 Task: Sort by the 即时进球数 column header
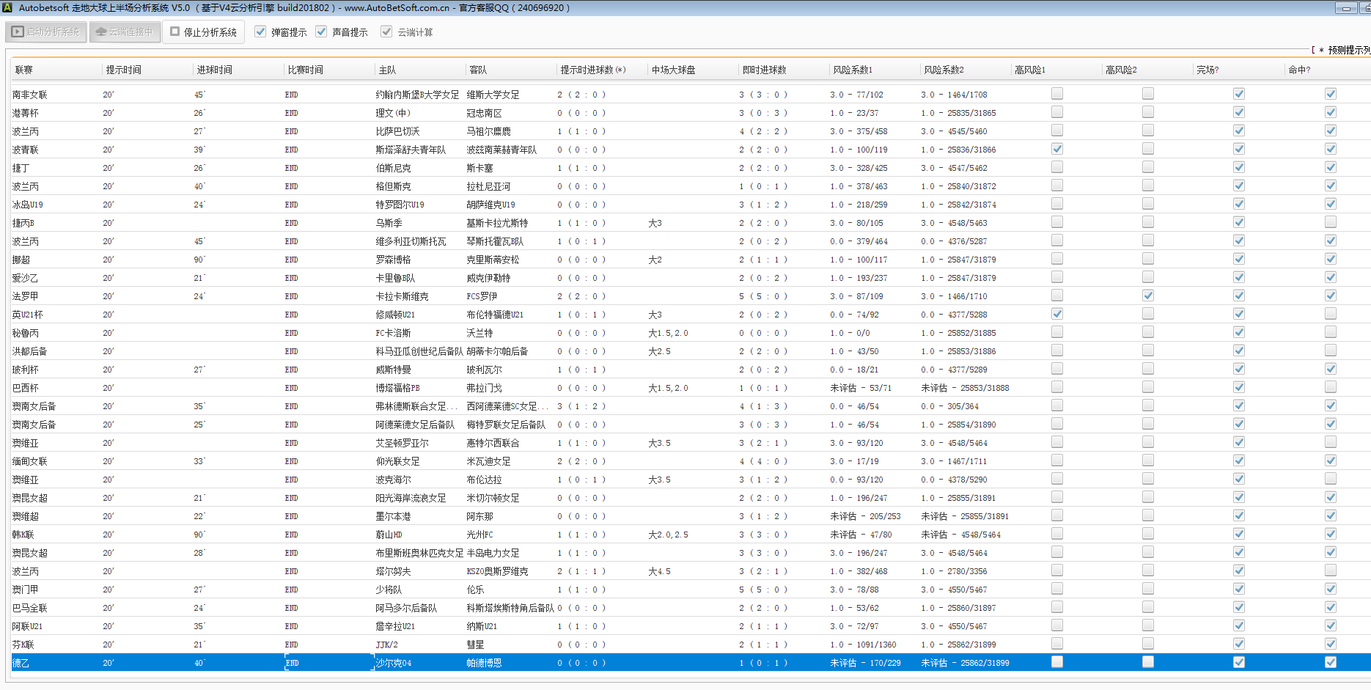[x=764, y=70]
